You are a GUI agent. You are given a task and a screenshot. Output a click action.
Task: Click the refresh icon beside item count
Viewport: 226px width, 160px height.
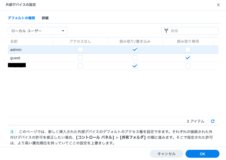point(213,121)
